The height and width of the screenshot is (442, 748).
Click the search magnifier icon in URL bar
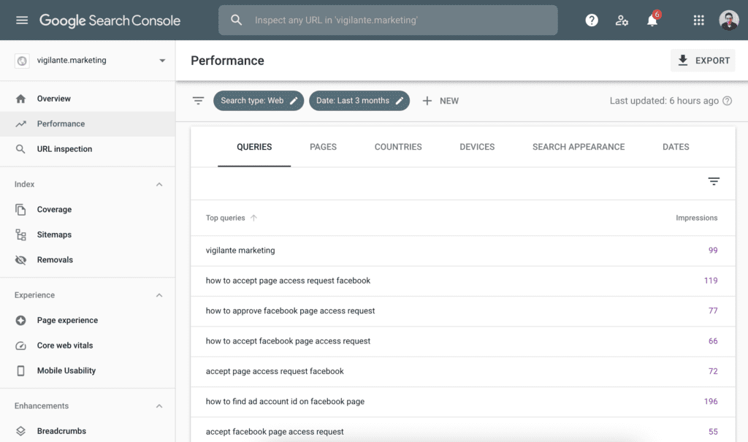(x=236, y=20)
